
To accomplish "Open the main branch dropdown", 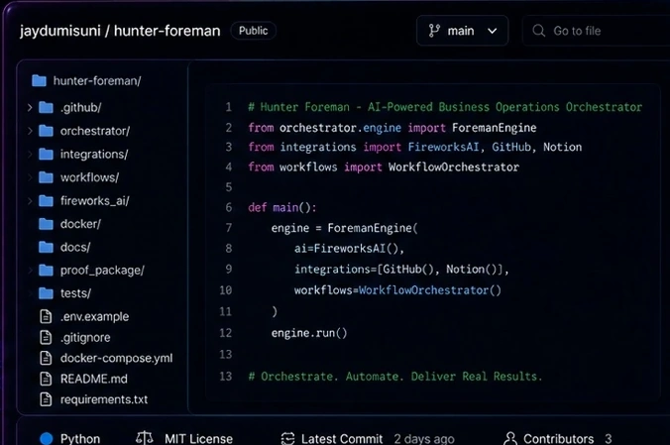I will click(x=462, y=31).
